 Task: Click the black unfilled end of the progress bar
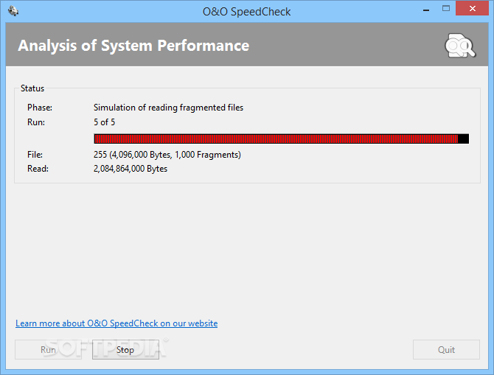[464, 139]
